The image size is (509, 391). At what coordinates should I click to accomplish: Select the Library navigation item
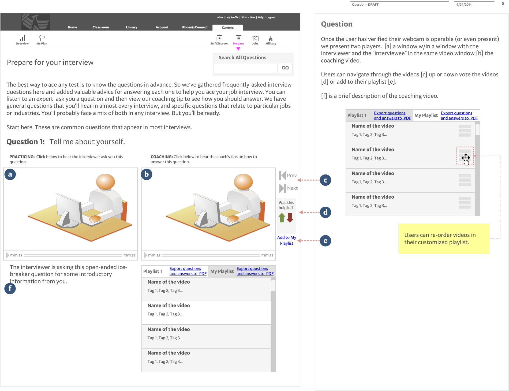pos(131,27)
